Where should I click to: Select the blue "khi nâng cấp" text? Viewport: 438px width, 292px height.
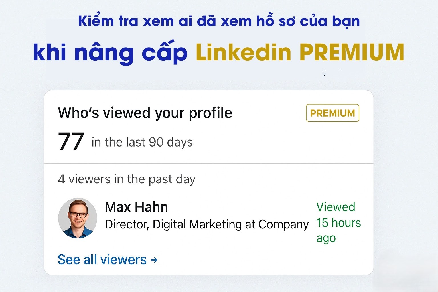(110, 53)
